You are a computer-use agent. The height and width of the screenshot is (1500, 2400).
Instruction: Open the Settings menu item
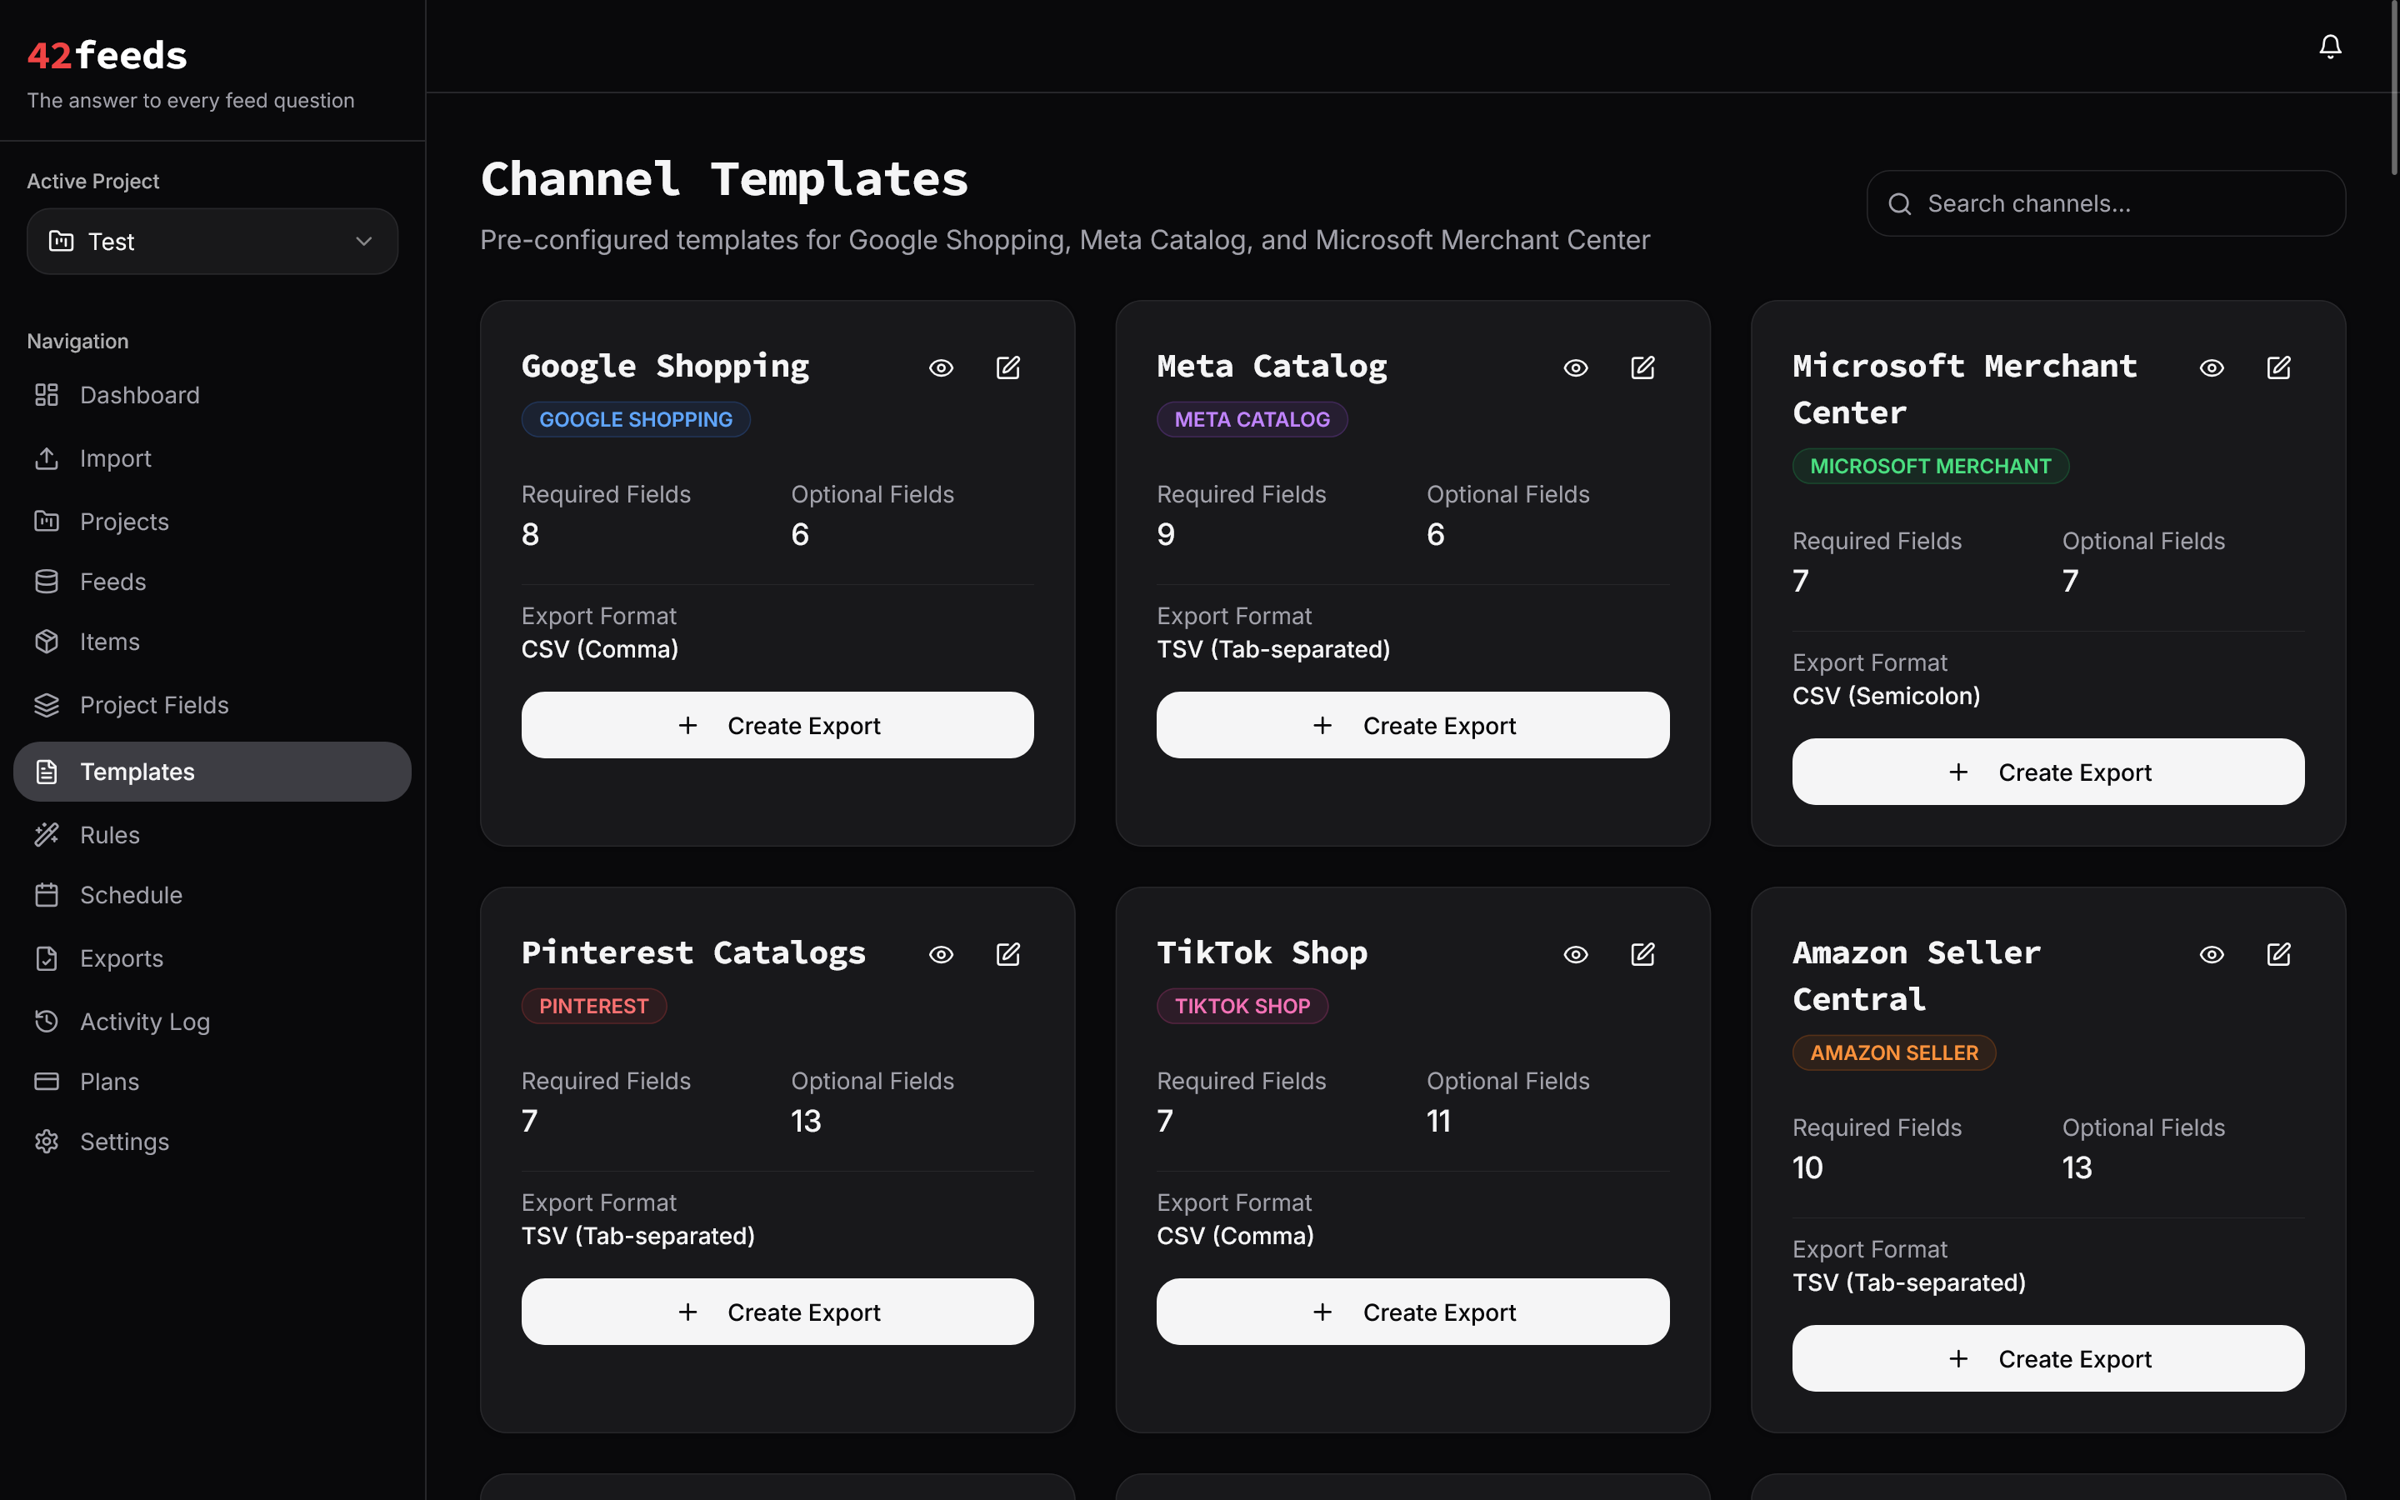124,1142
